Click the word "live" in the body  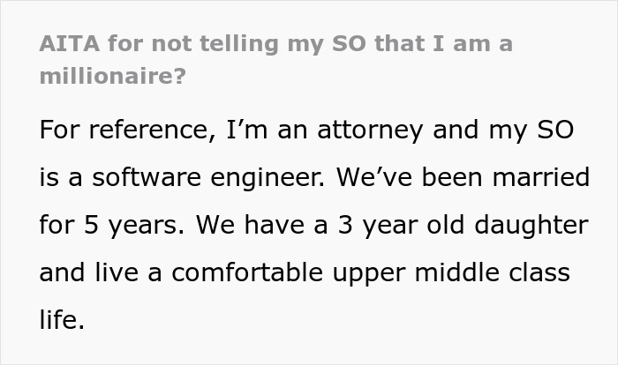click(116, 272)
